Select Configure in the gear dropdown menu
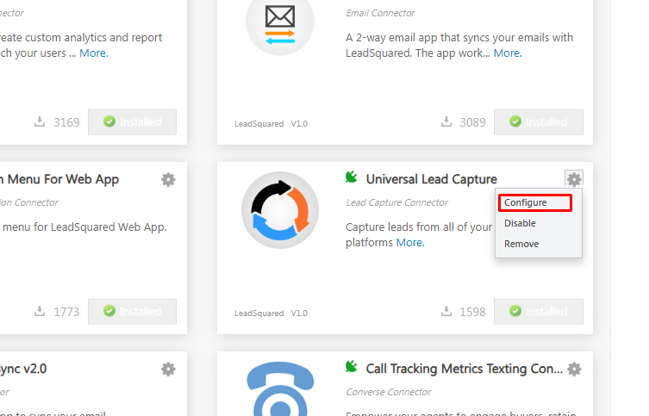This screenshot has height=416, width=649. 534,202
